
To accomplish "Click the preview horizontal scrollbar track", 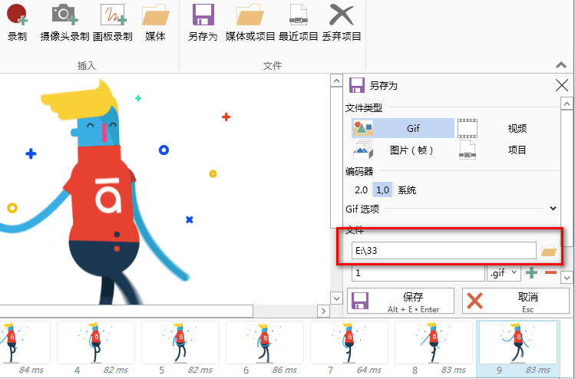I will coord(285,311).
